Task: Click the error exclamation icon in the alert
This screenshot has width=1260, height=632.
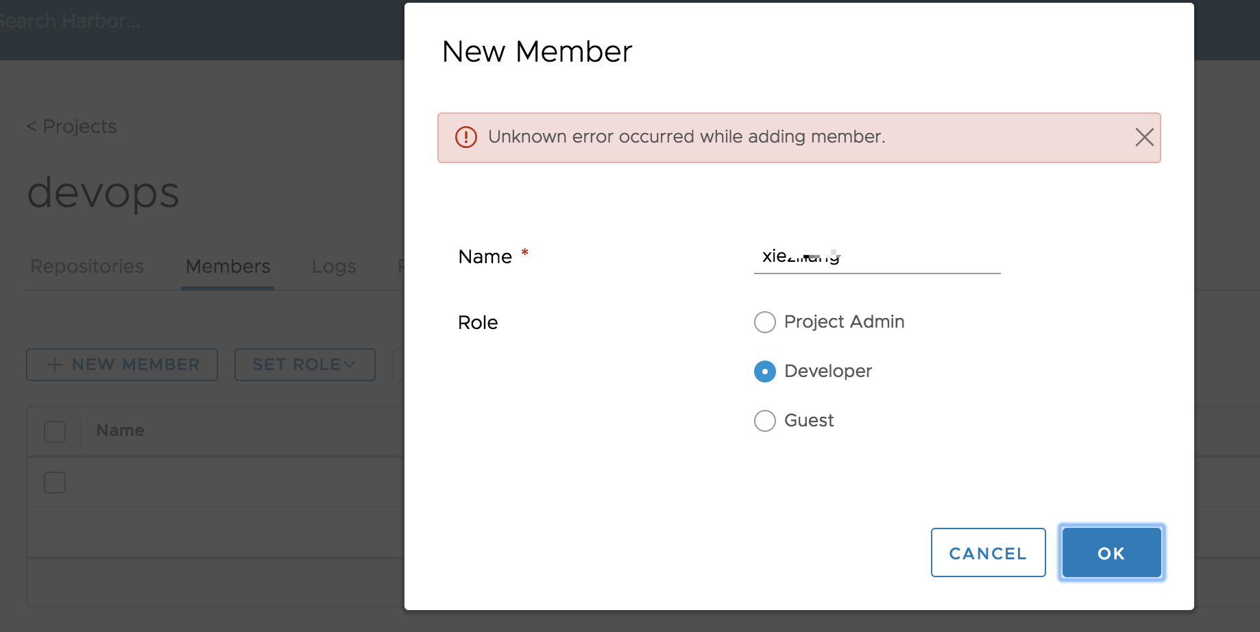Action: (x=465, y=137)
